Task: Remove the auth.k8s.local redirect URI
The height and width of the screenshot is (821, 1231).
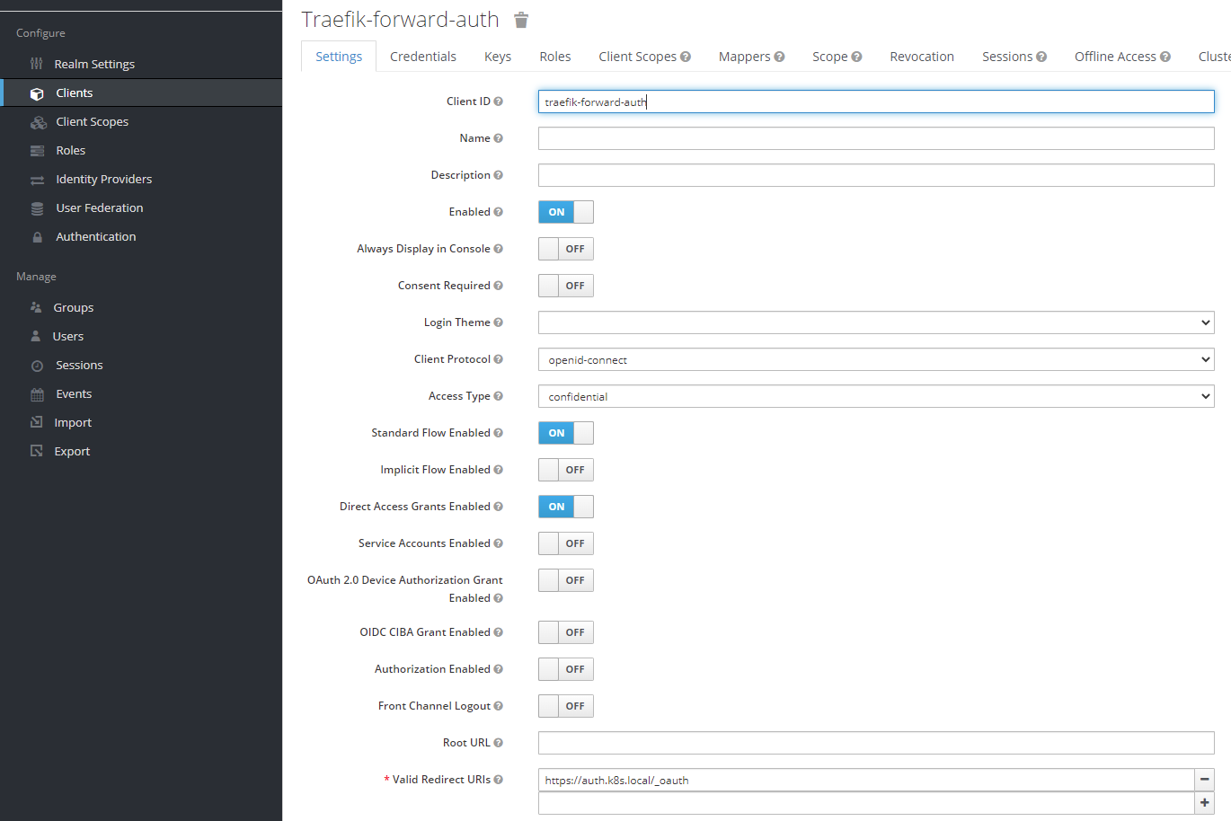Action: pyautogui.click(x=1204, y=780)
